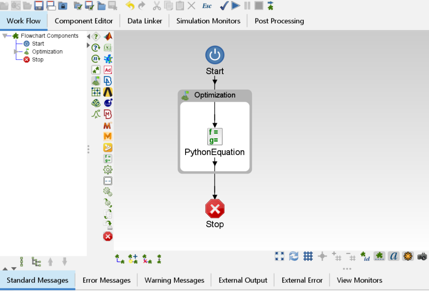The width and height of the screenshot is (429, 291).
Task: Toggle the grid display on canvas
Action: coord(308,256)
